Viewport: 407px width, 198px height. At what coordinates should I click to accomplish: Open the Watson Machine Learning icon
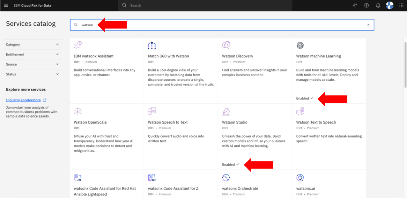pos(300,45)
